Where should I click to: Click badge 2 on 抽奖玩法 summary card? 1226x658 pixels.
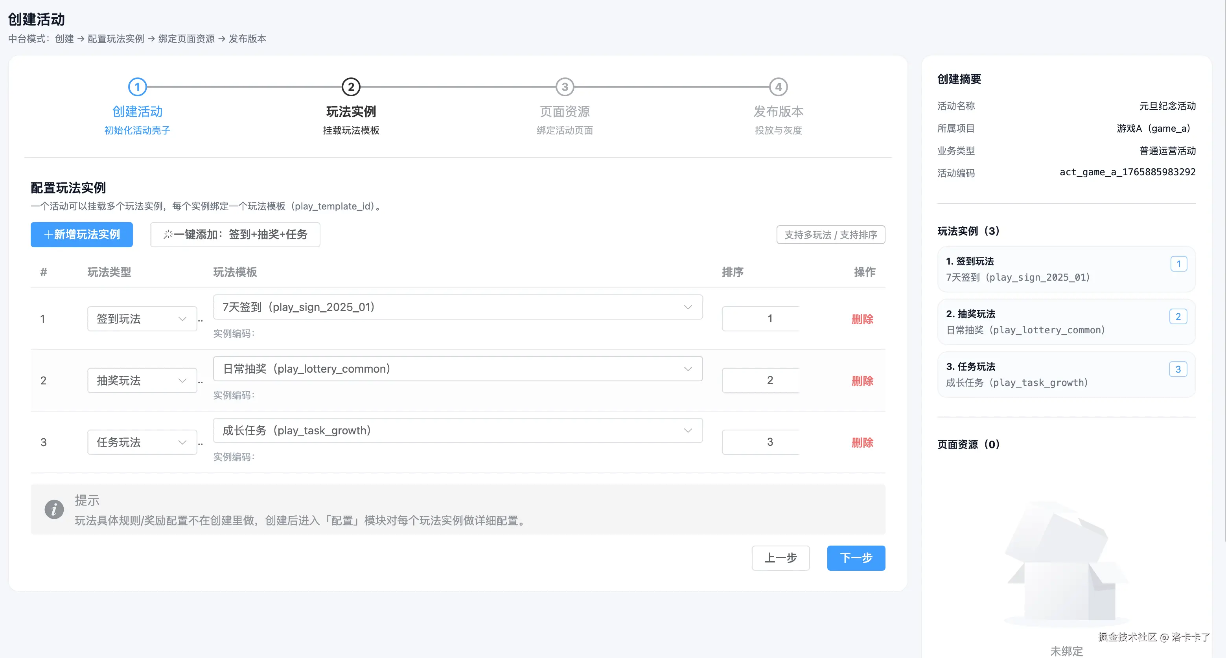click(x=1178, y=316)
